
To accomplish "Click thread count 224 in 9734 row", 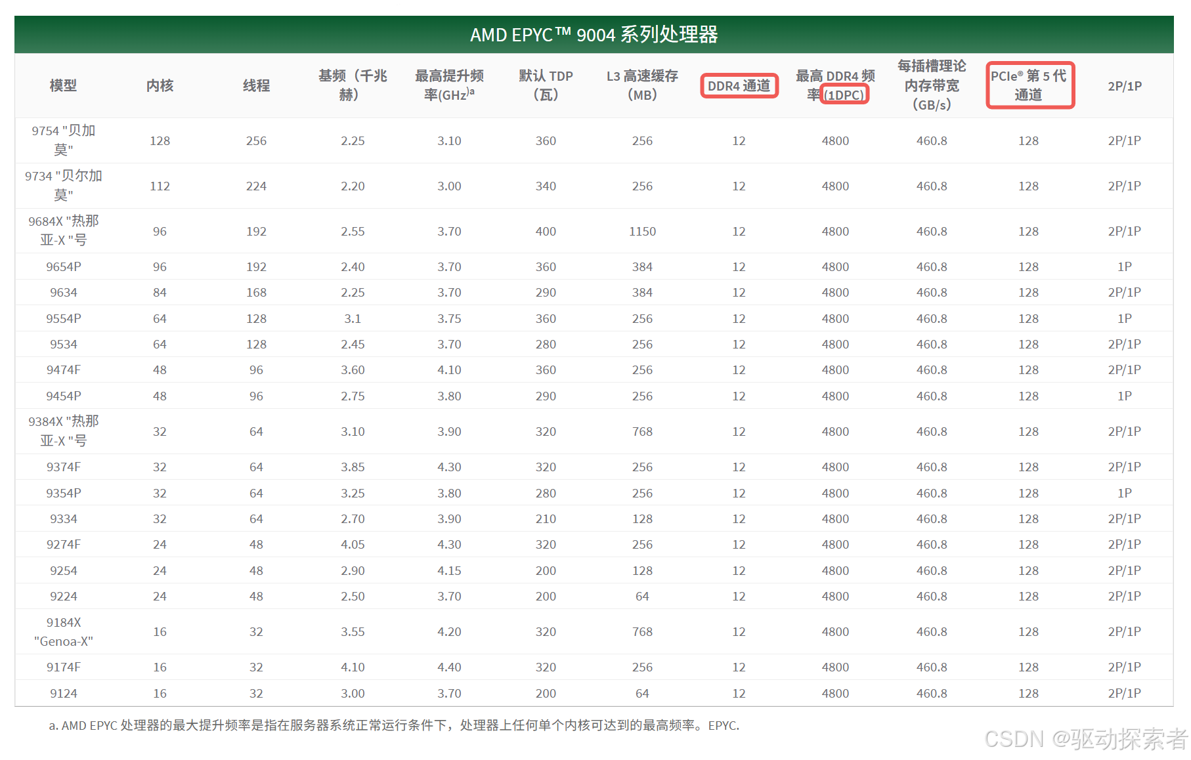I will pyautogui.click(x=256, y=186).
